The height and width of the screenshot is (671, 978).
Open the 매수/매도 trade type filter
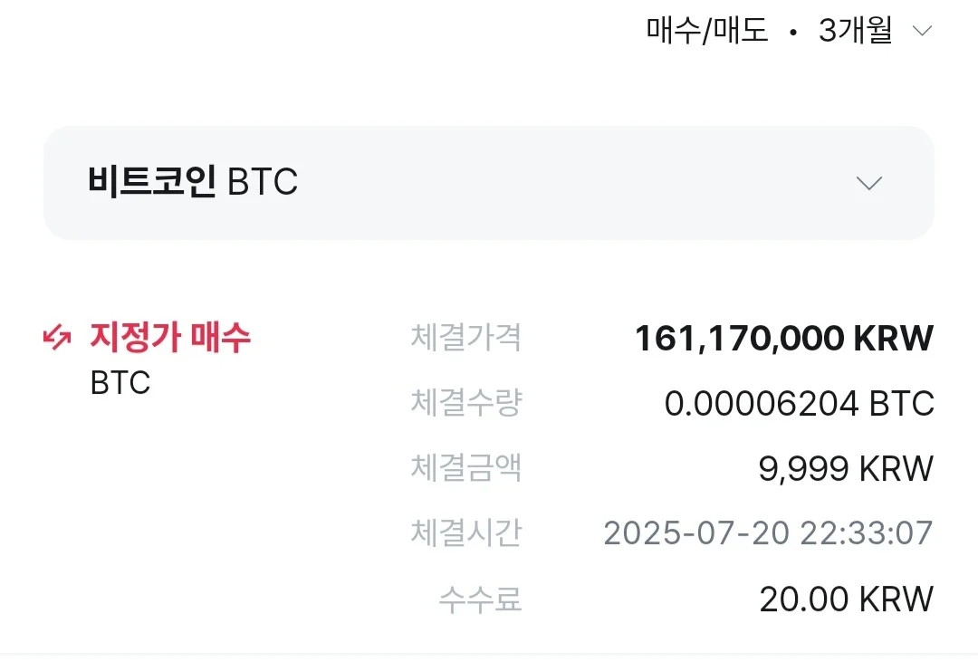click(x=707, y=31)
